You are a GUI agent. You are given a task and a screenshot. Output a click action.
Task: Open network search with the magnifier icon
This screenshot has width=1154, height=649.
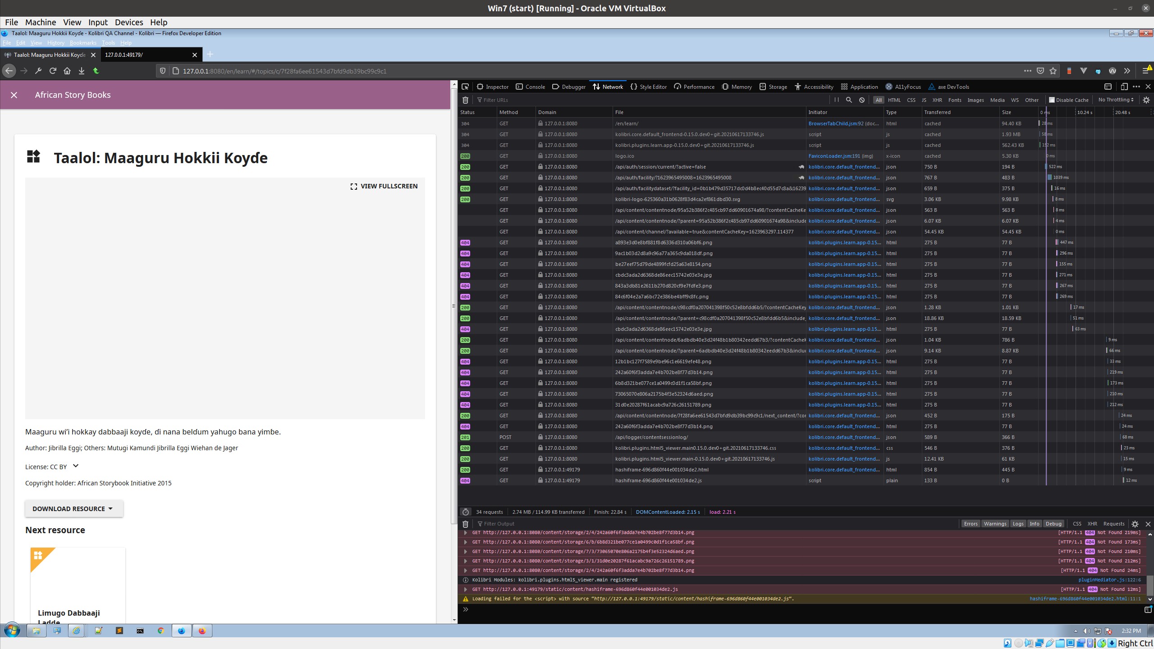pos(849,100)
